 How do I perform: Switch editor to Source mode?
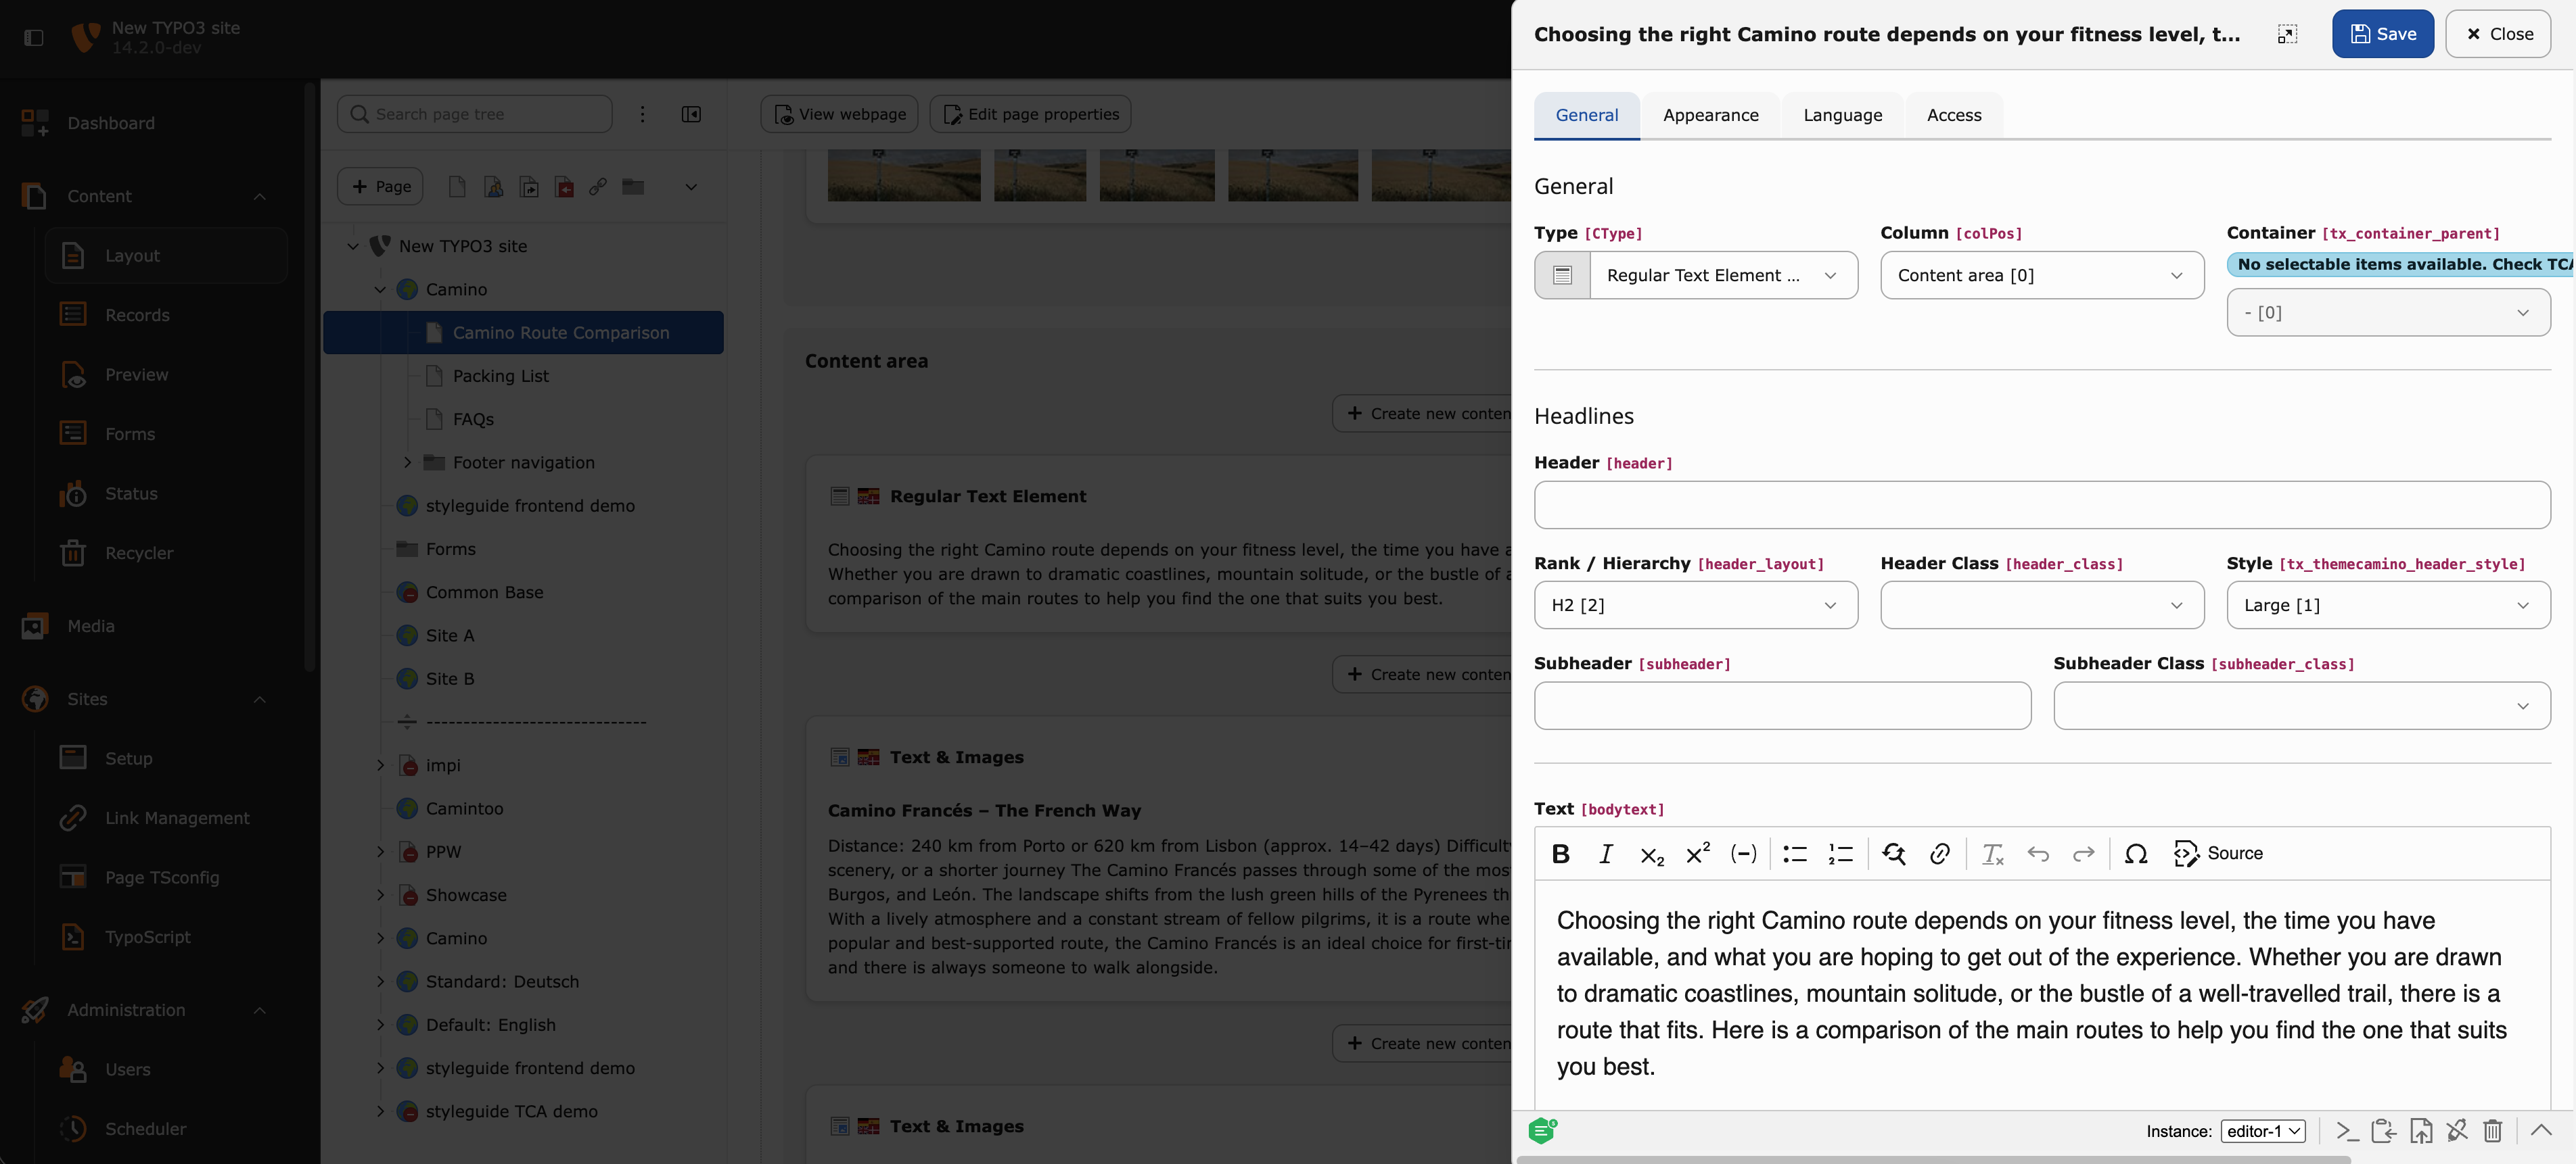[x=2218, y=853]
